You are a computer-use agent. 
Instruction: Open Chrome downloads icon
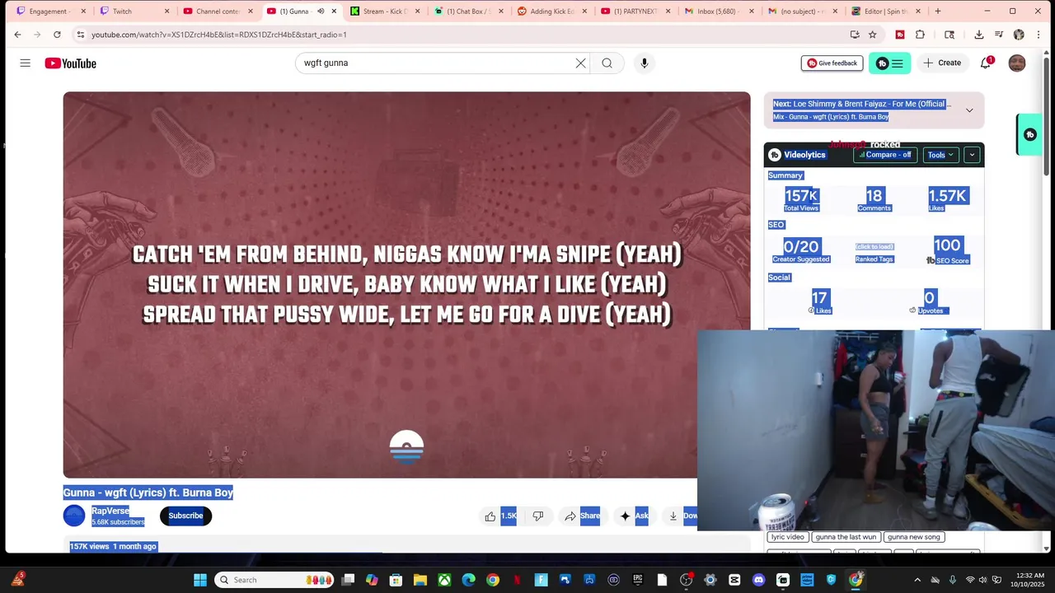point(978,35)
